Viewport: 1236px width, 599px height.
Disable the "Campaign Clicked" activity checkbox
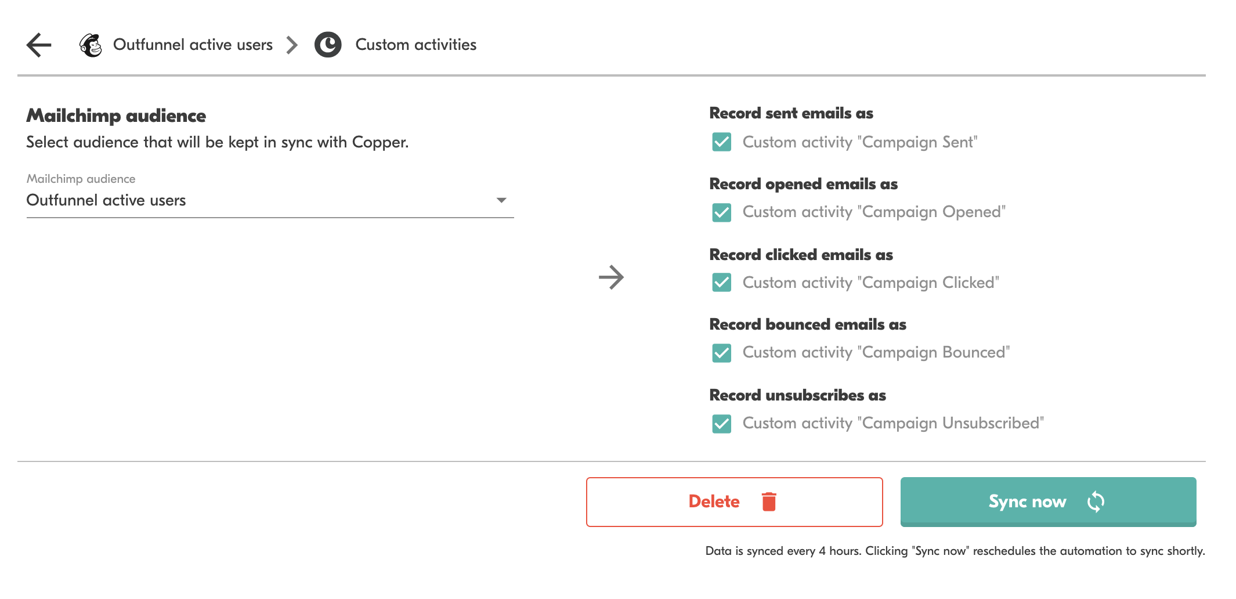click(721, 283)
